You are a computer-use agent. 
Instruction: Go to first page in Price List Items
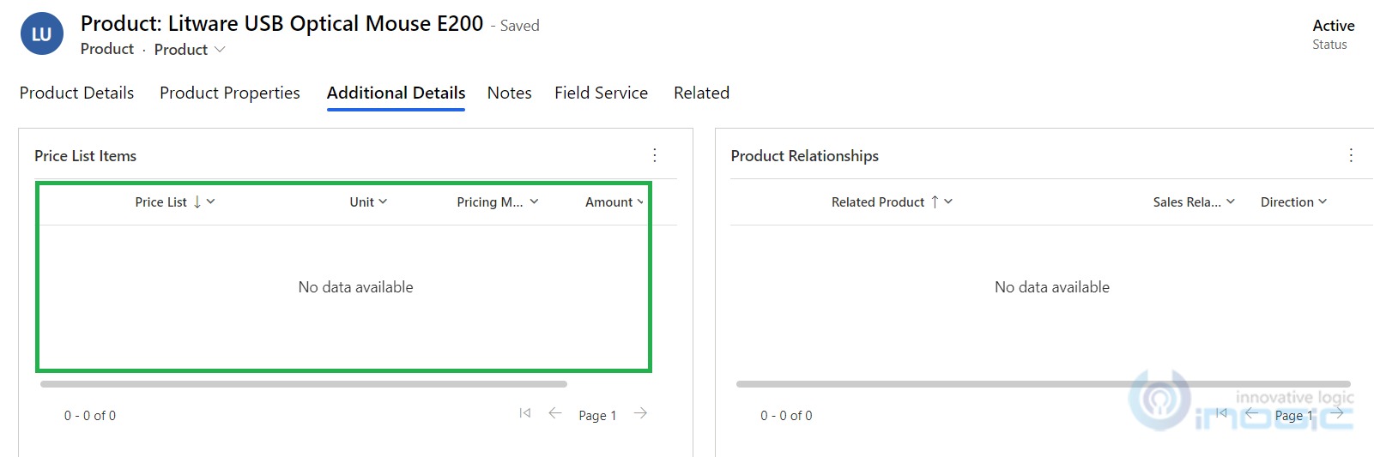tap(525, 413)
